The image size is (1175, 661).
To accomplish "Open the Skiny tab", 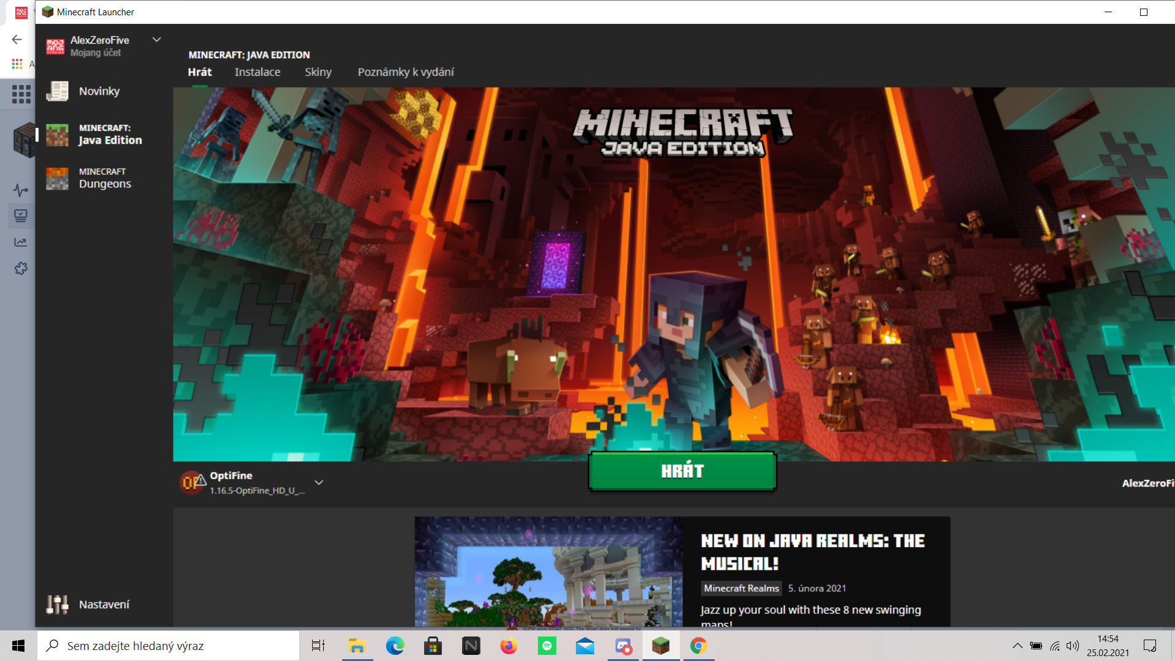I will point(318,72).
